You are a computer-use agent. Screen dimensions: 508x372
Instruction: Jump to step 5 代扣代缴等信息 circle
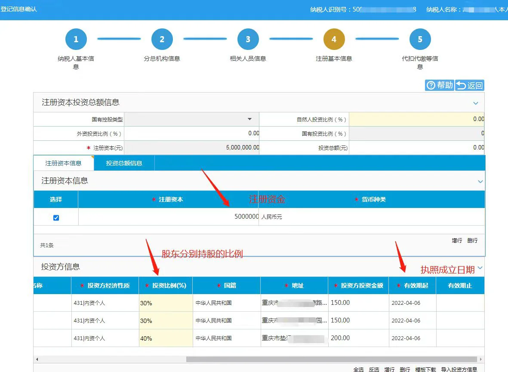(420, 40)
